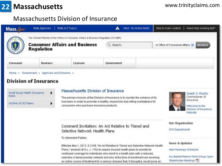Viewport: 222px width, 166px height.
Task: Click the SEARCH button
Action: pos(203,45)
